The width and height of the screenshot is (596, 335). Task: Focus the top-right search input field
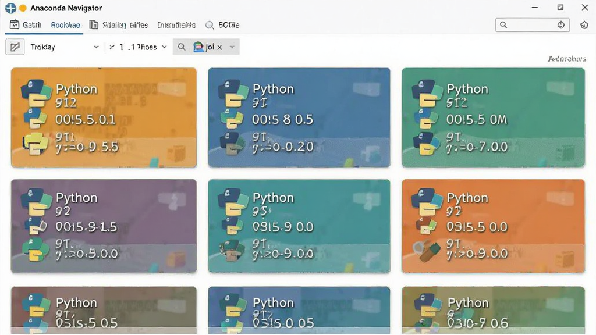click(532, 25)
